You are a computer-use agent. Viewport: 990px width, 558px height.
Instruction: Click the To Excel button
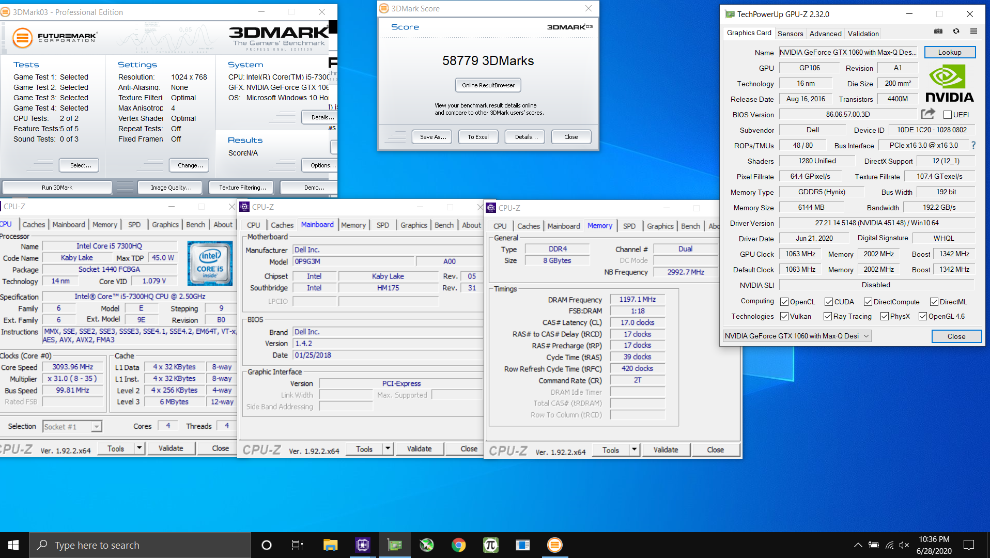point(478,137)
